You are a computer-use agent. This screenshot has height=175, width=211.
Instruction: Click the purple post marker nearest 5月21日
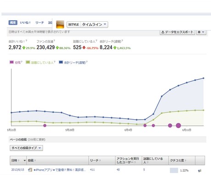point(44,125)
